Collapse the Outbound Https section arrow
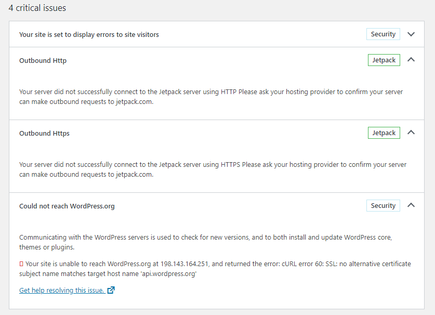435x315 pixels. pos(411,133)
